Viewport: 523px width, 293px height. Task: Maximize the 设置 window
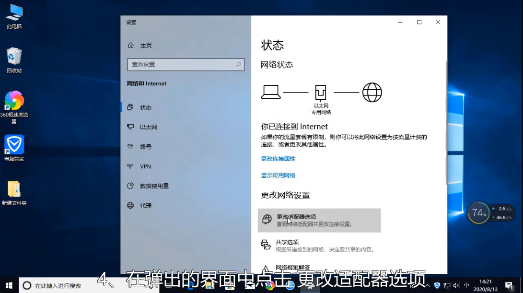pos(419,23)
